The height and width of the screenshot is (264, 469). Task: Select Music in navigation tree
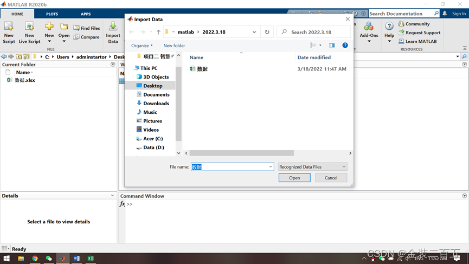pyautogui.click(x=146, y=112)
